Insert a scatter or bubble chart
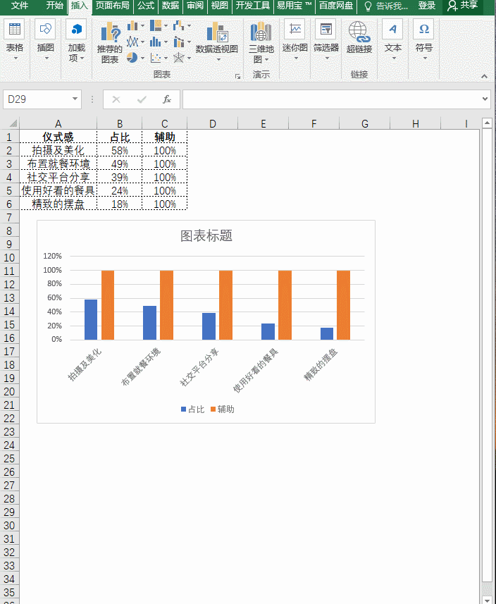This screenshot has width=496, height=604. pyautogui.click(x=156, y=58)
